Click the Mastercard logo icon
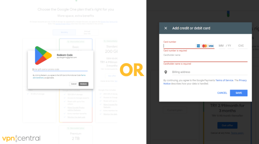 pyautogui.click(x=204, y=46)
